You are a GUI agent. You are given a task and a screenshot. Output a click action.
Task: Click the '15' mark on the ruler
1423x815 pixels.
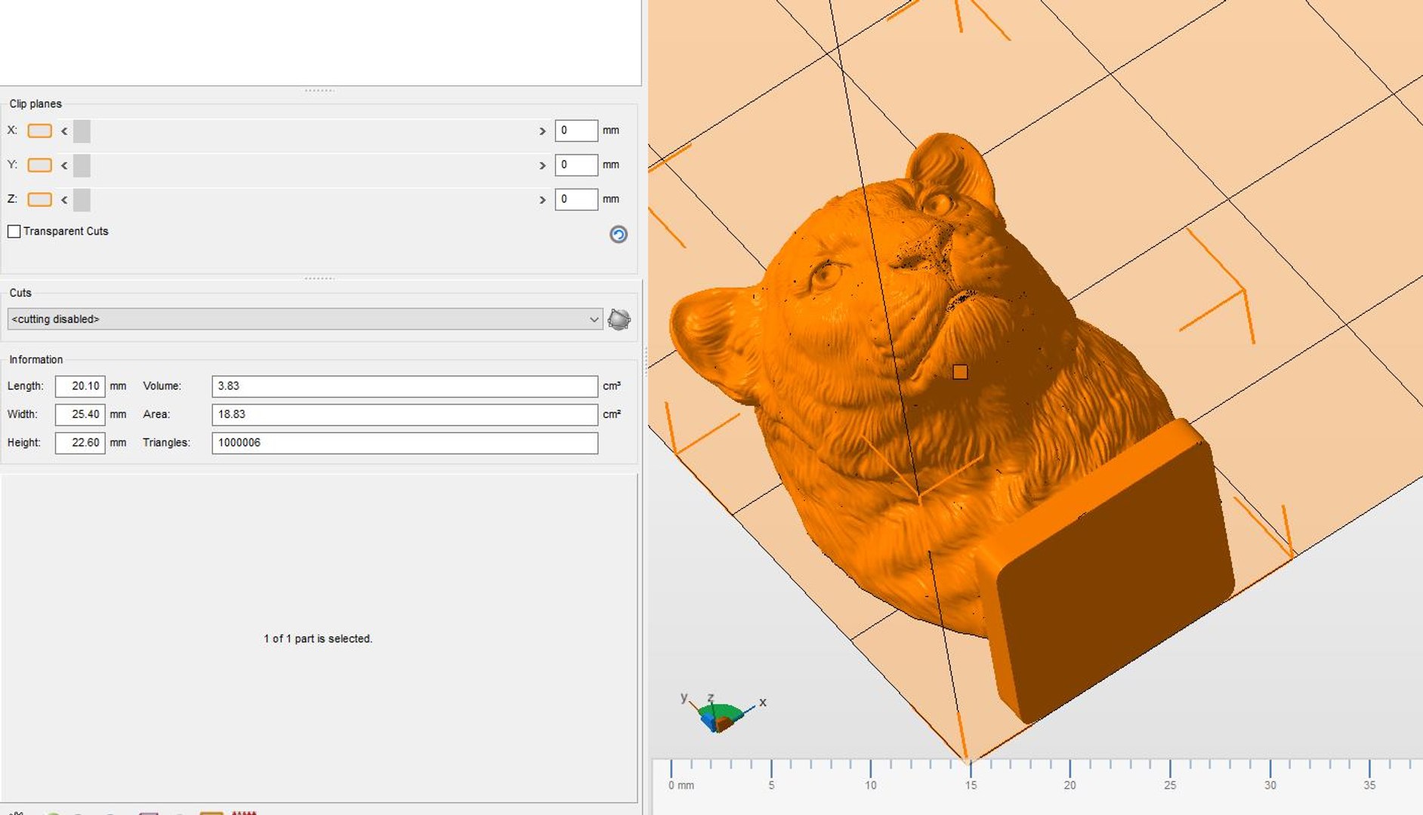click(x=971, y=785)
